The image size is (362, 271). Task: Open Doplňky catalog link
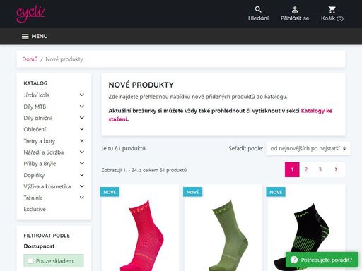[34, 175]
